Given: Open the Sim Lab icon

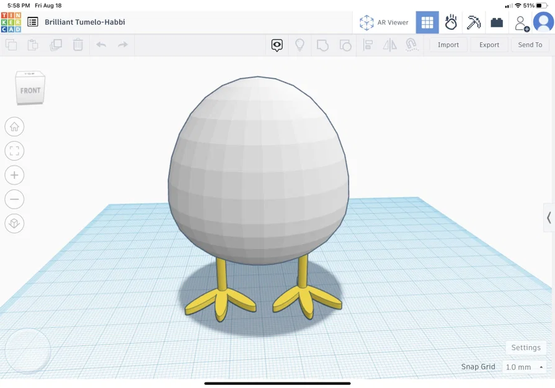Looking at the screenshot, I should pyautogui.click(x=451, y=22).
